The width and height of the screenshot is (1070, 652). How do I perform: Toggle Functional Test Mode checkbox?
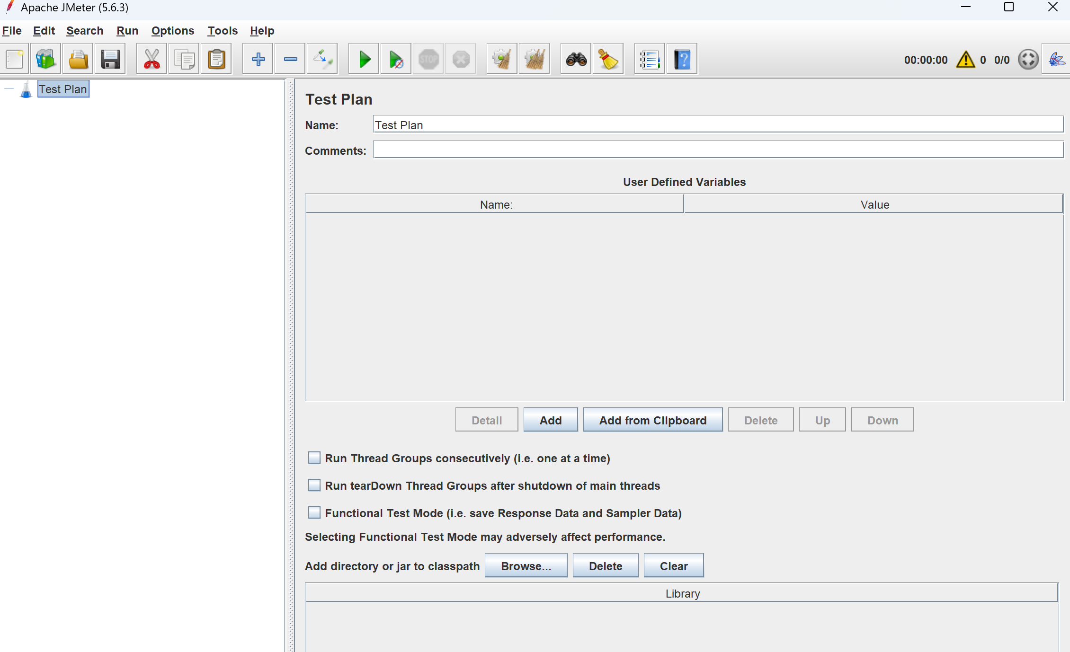click(314, 513)
